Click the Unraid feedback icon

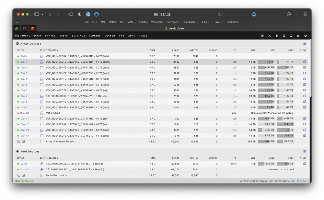pos(284,36)
